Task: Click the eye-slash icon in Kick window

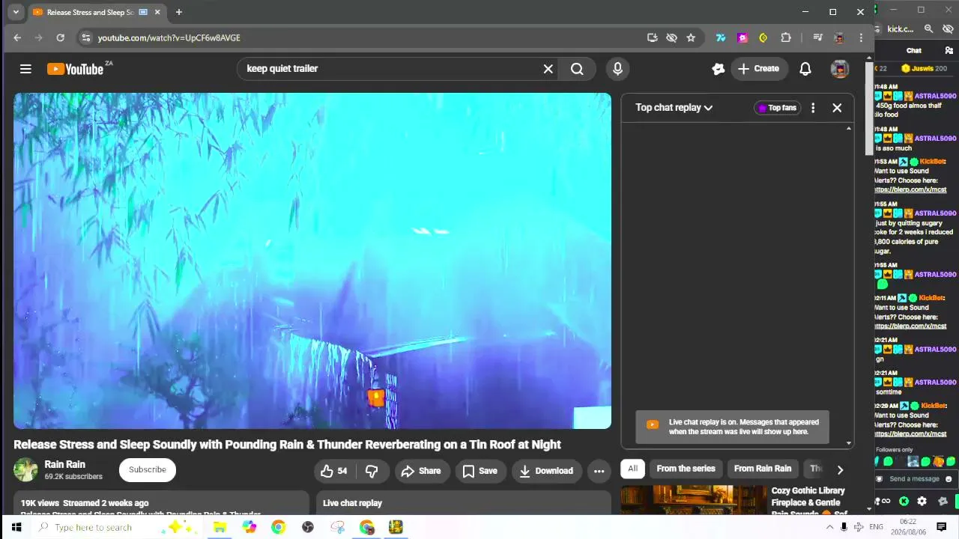Action: [948, 28]
